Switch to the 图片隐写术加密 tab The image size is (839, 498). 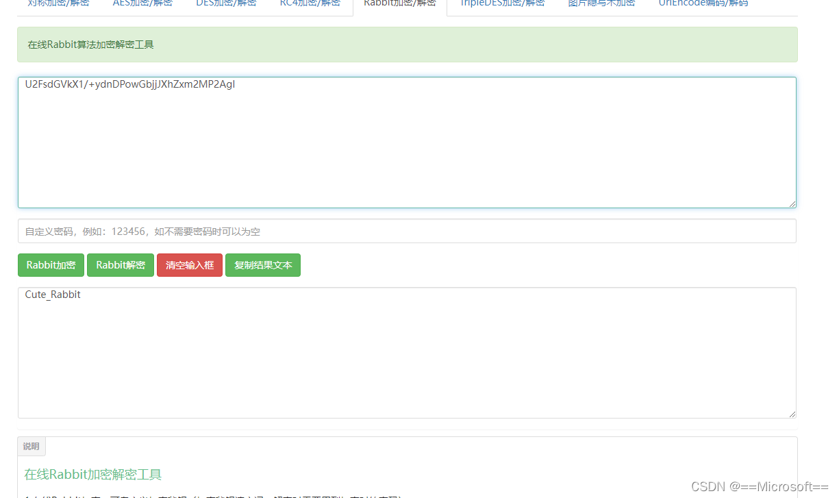601,4
